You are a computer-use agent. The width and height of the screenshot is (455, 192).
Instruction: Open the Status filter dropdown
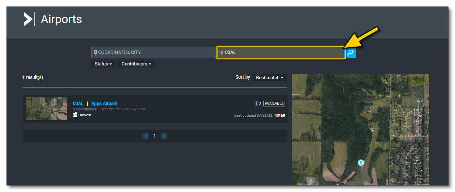tap(103, 64)
